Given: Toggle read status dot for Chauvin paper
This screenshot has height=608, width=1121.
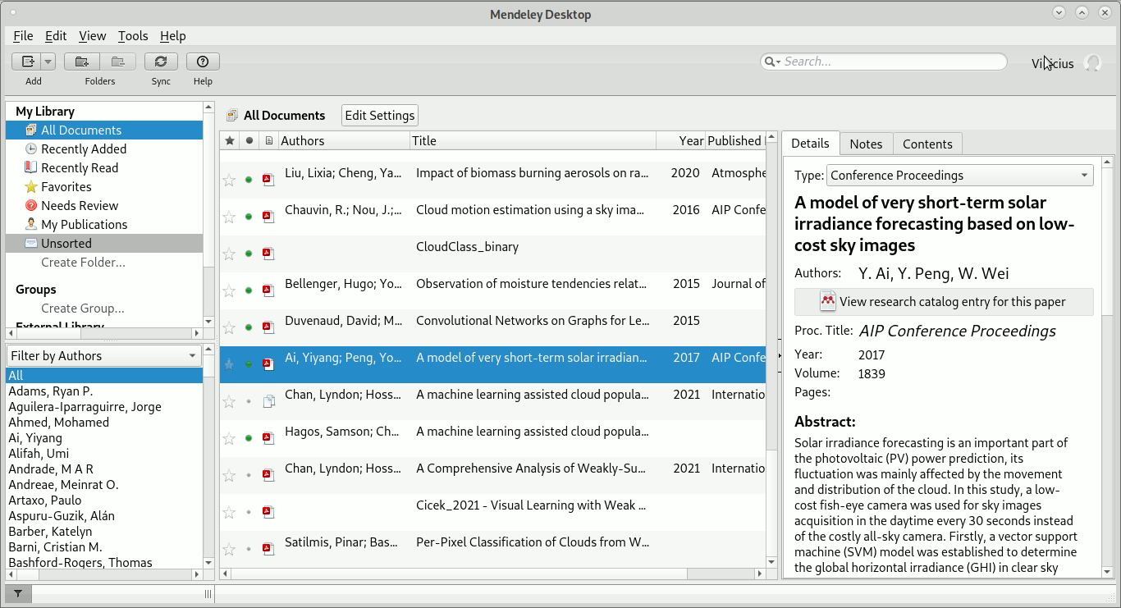Looking at the screenshot, I should 249,217.
